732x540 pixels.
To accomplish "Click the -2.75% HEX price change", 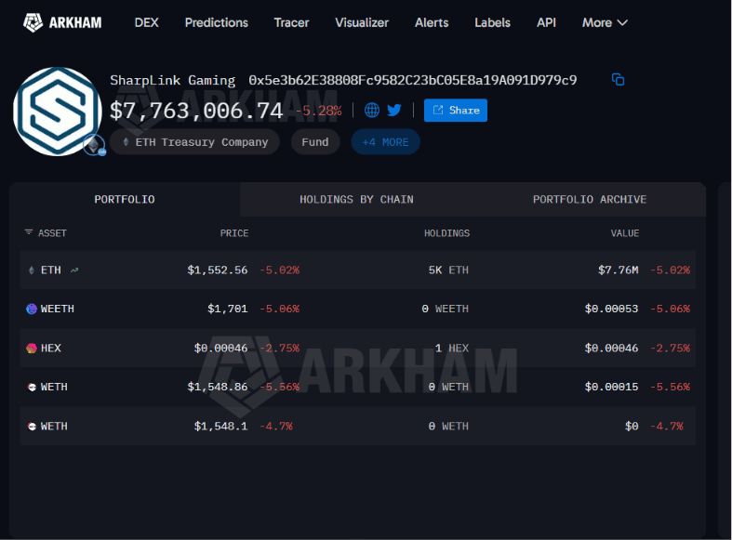I will coord(280,348).
